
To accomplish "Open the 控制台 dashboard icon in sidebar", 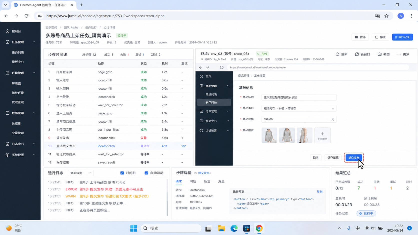I will click(x=7, y=31).
